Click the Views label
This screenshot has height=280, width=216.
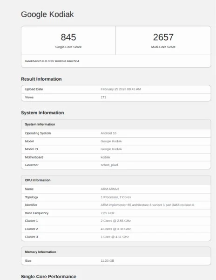(x=29, y=98)
